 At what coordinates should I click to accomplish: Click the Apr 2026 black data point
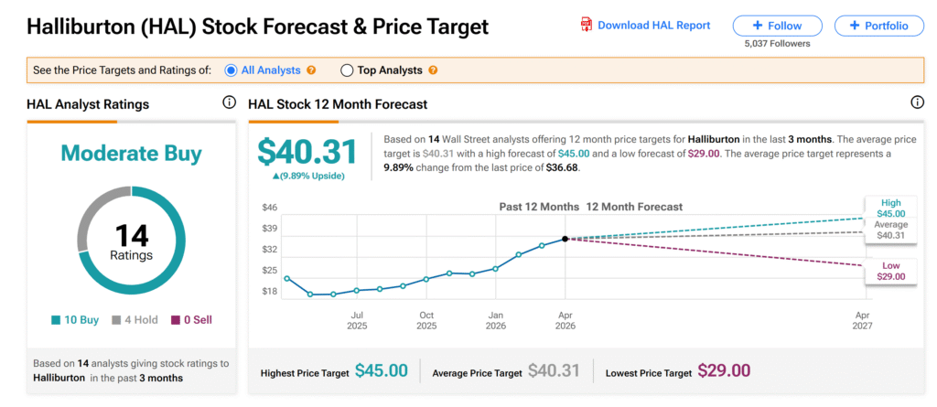pyautogui.click(x=565, y=239)
